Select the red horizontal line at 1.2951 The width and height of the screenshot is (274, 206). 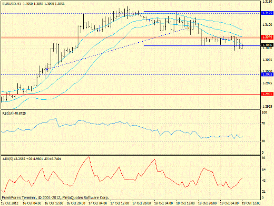130,94
